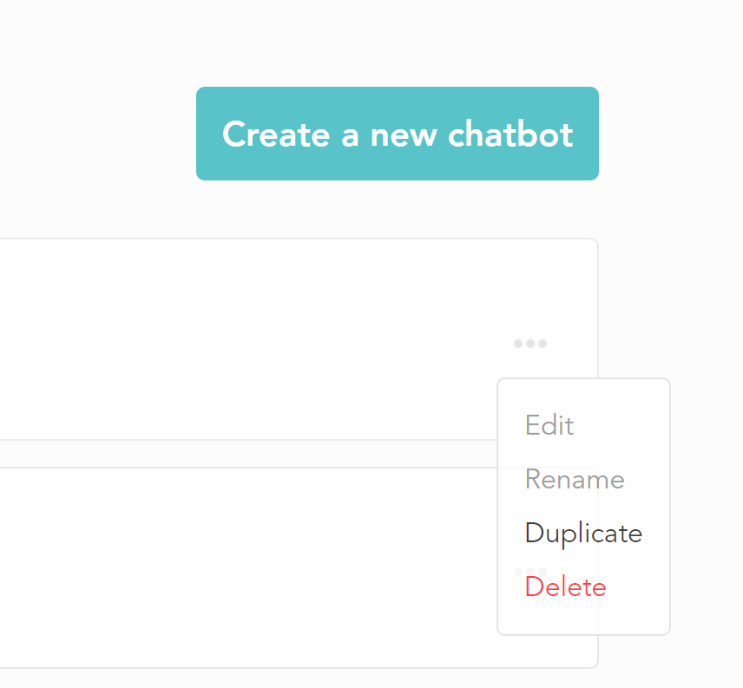The width and height of the screenshot is (743, 688).
Task: Toggle the top card's more-options dots
Action: 530,344
